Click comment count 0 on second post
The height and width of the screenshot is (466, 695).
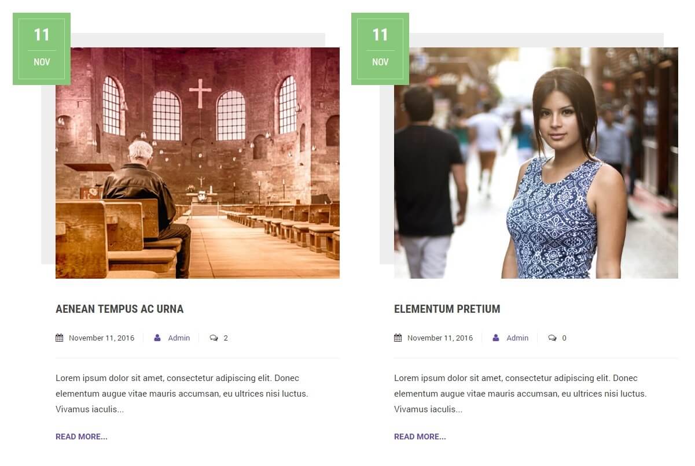click(x=564, y=338)
